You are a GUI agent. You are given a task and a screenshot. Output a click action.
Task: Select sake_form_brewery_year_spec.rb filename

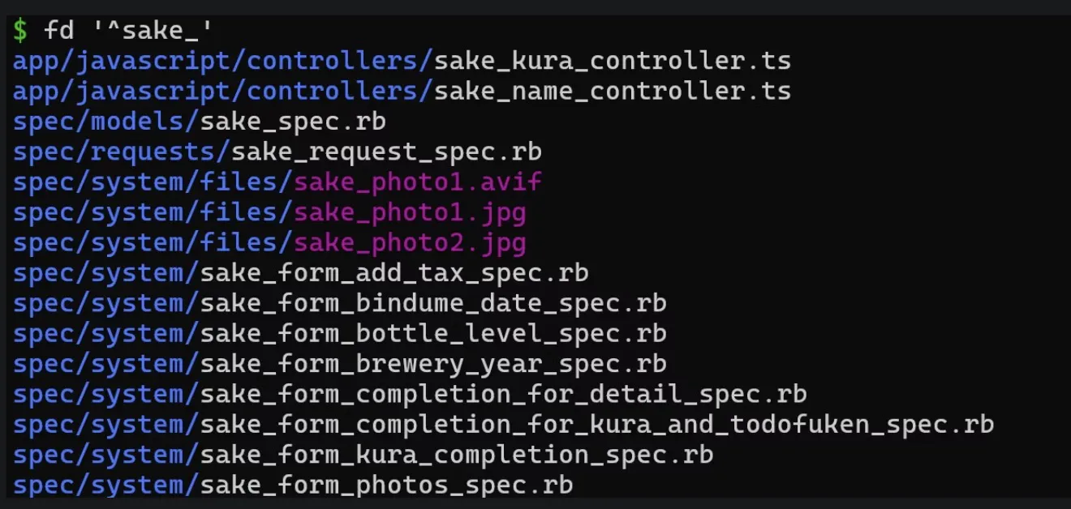point(432,364)
